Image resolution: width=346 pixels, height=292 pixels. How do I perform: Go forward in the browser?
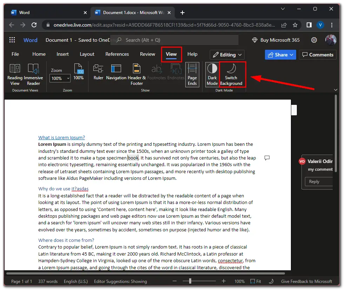tap(23, 25)
